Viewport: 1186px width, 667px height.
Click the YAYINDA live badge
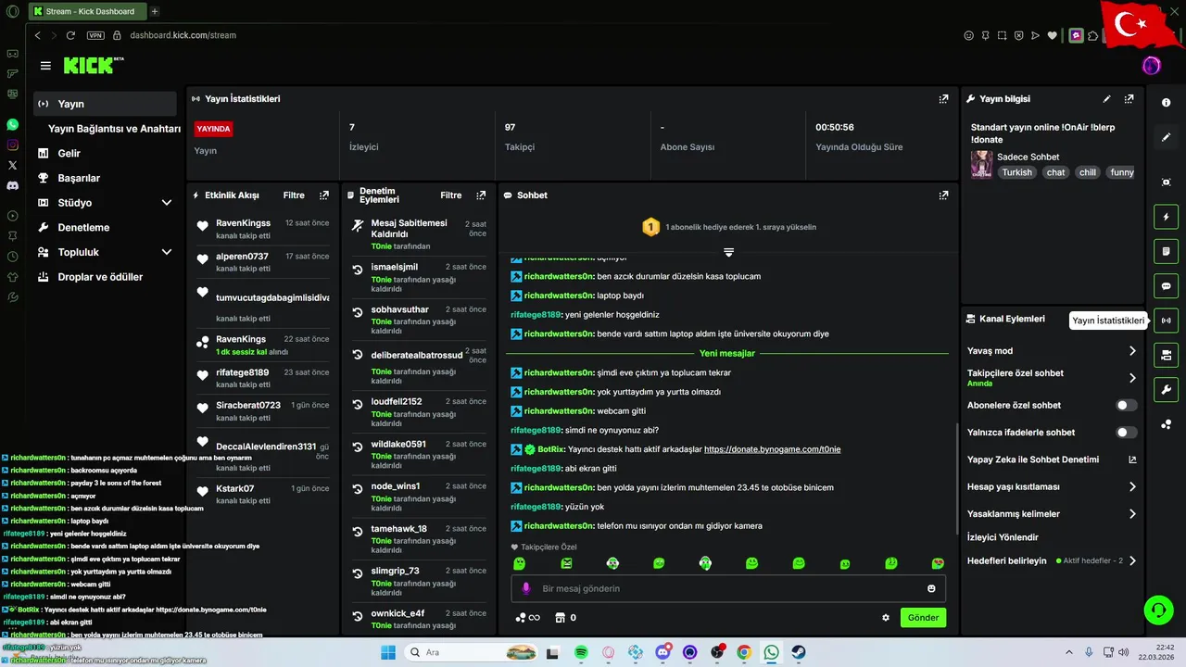[x=213, y=129]
